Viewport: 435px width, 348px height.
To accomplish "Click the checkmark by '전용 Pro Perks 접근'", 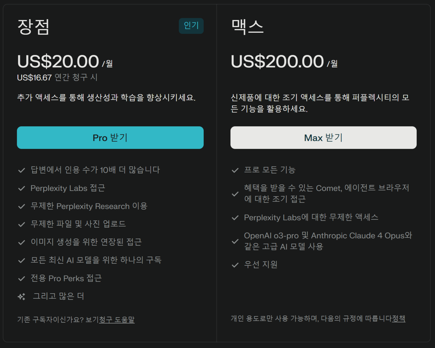I will 22,279.
